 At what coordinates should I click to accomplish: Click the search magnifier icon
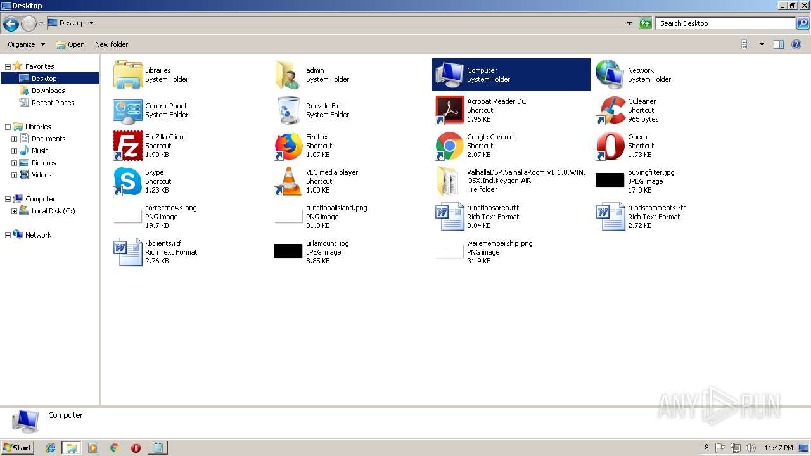coord(802,23)
